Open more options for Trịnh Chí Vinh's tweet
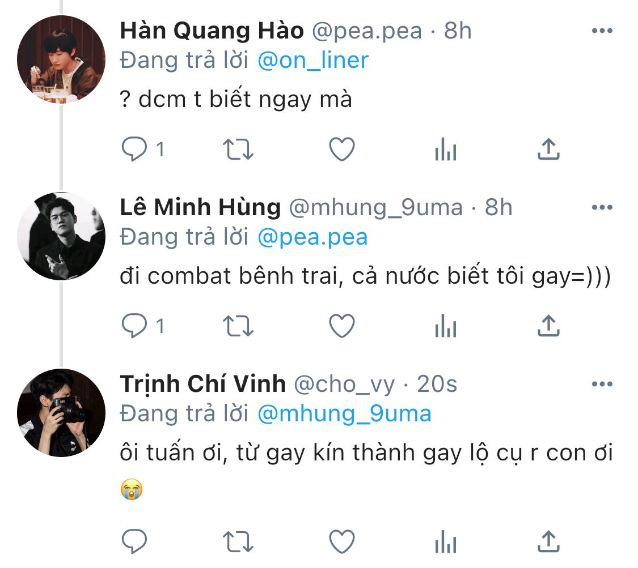Screen dimensions: 638x568 coord(602,385)
